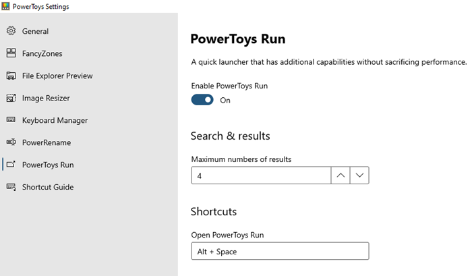Screen dimensions: 472x276
Task: Open the General settings page
Action: [x=35, y=31]
